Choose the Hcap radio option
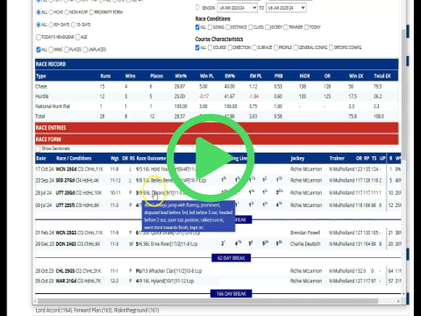Image resolution: width=421 pixels, height=316 pixels. coord(51,12)
